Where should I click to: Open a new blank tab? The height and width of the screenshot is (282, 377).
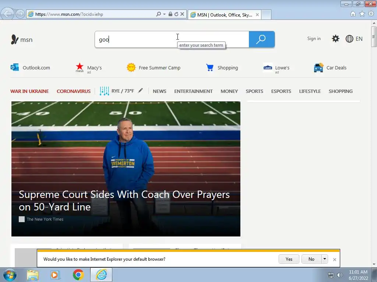(266, 15)
